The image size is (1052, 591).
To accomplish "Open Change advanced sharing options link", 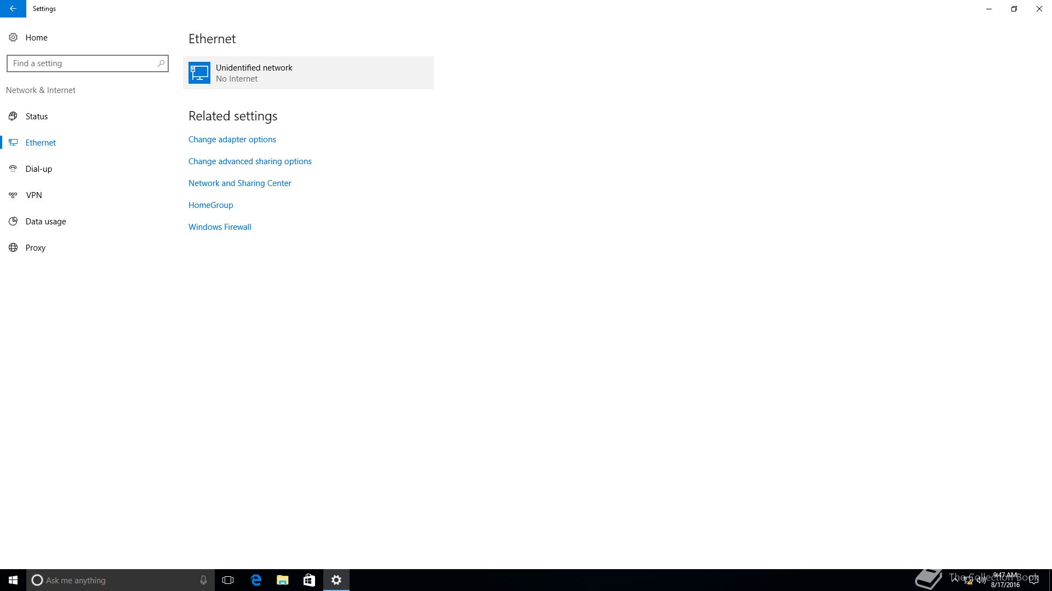I will [250, 161].
